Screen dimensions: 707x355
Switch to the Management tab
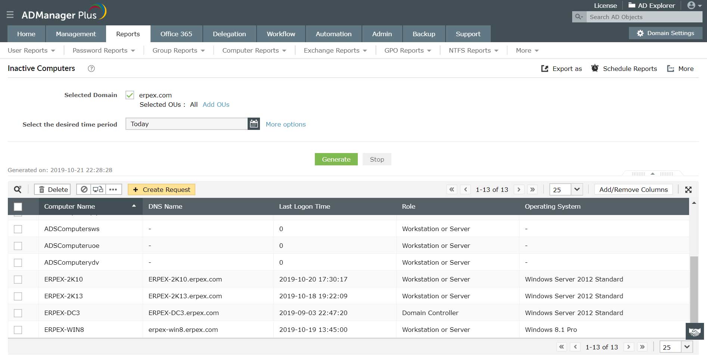(x=76, y=34)
